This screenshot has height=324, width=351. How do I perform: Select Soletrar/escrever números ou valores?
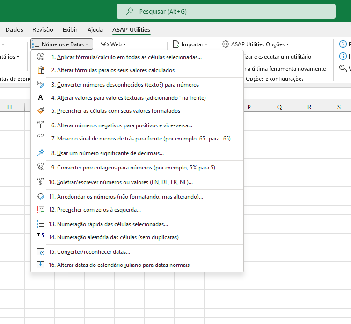coord(137,182)
